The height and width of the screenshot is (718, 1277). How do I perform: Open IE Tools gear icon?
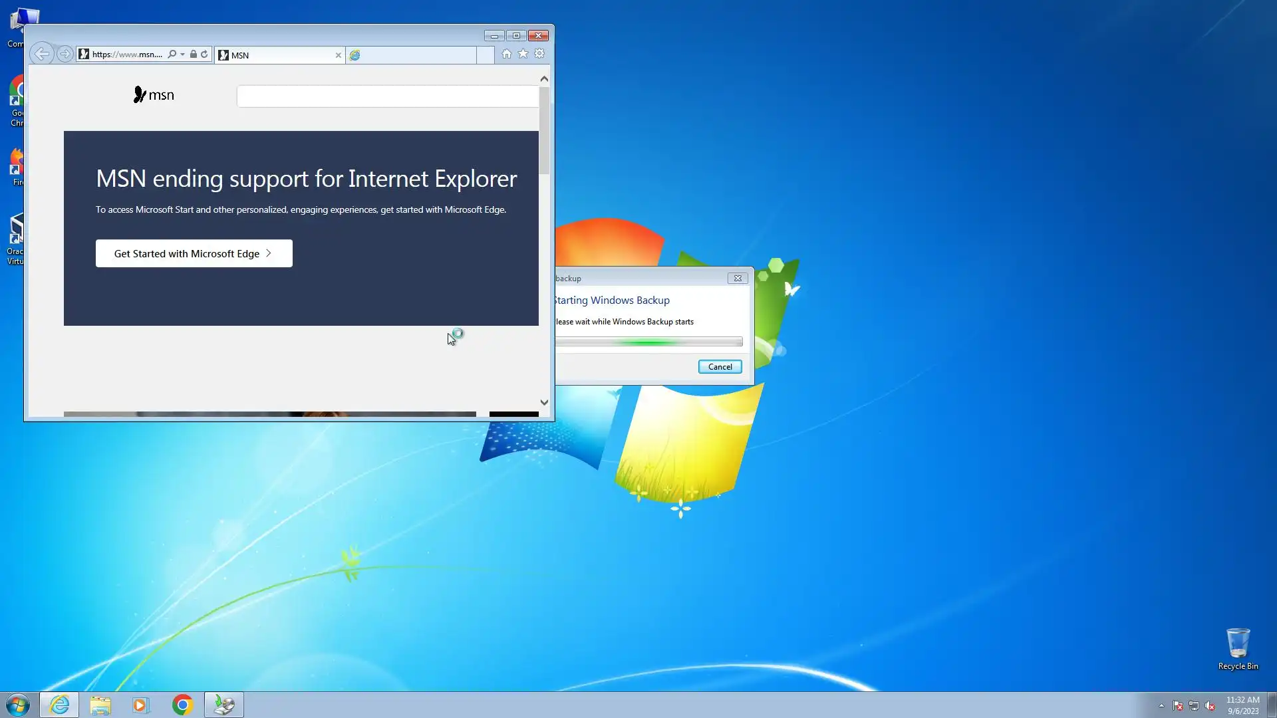tap(539, 54)
